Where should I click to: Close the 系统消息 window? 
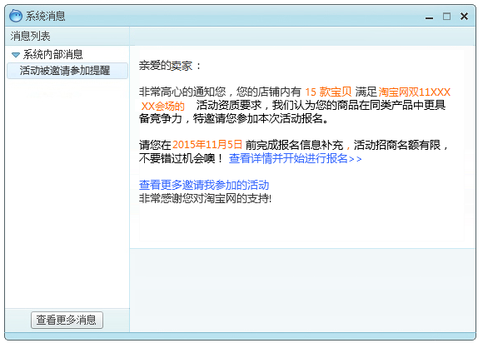click(464, 16)
